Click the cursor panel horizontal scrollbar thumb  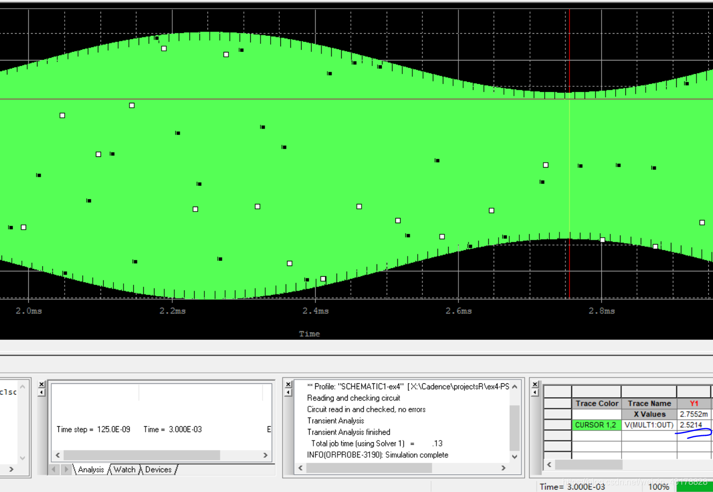click(588, 464)
